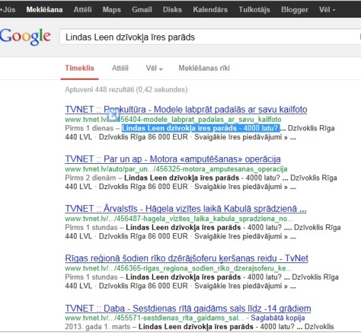Open the Hāgela vizītes laikā Kabulā result

click(x=186, y=209)
